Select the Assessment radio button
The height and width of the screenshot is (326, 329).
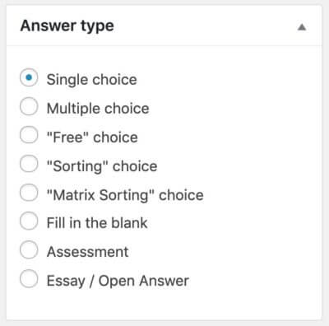29,250
